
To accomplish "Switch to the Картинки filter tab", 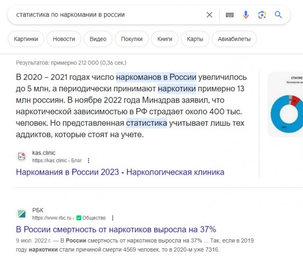I will pos(26,39).
